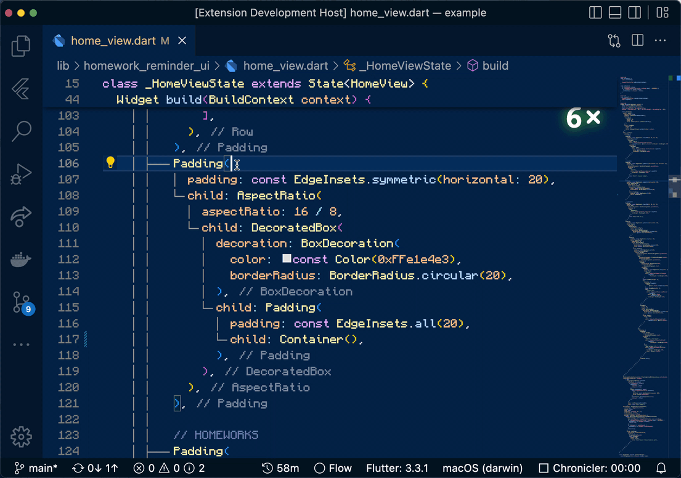Image resolution: width=681 pixels, height=478 pixels.
Task: Click closing bracket on line 121
Action: click(x=176, y=403)
